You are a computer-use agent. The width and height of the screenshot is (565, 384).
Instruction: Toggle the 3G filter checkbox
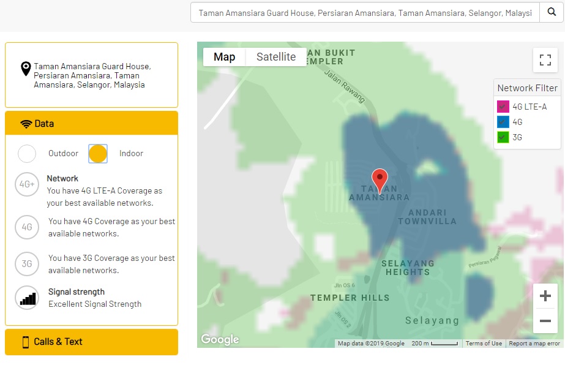pos(503,137)
